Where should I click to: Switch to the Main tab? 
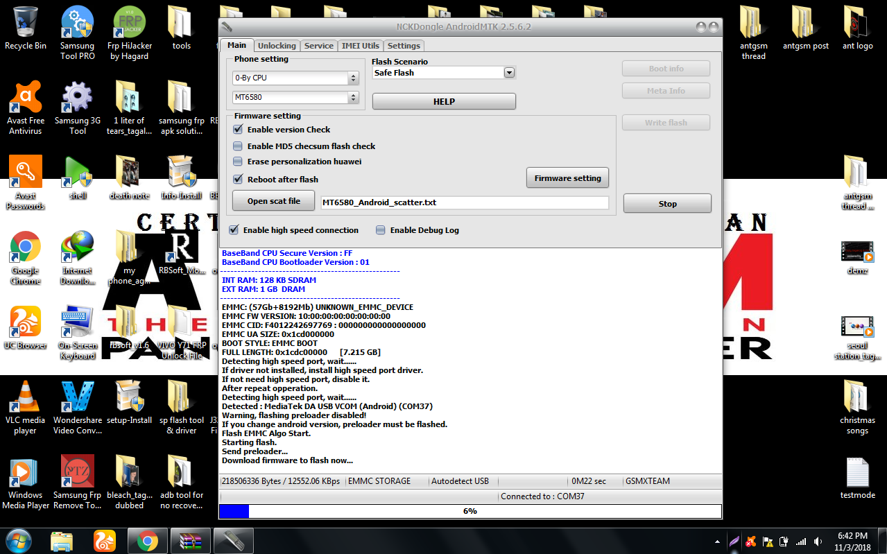[x=236, y=45]
